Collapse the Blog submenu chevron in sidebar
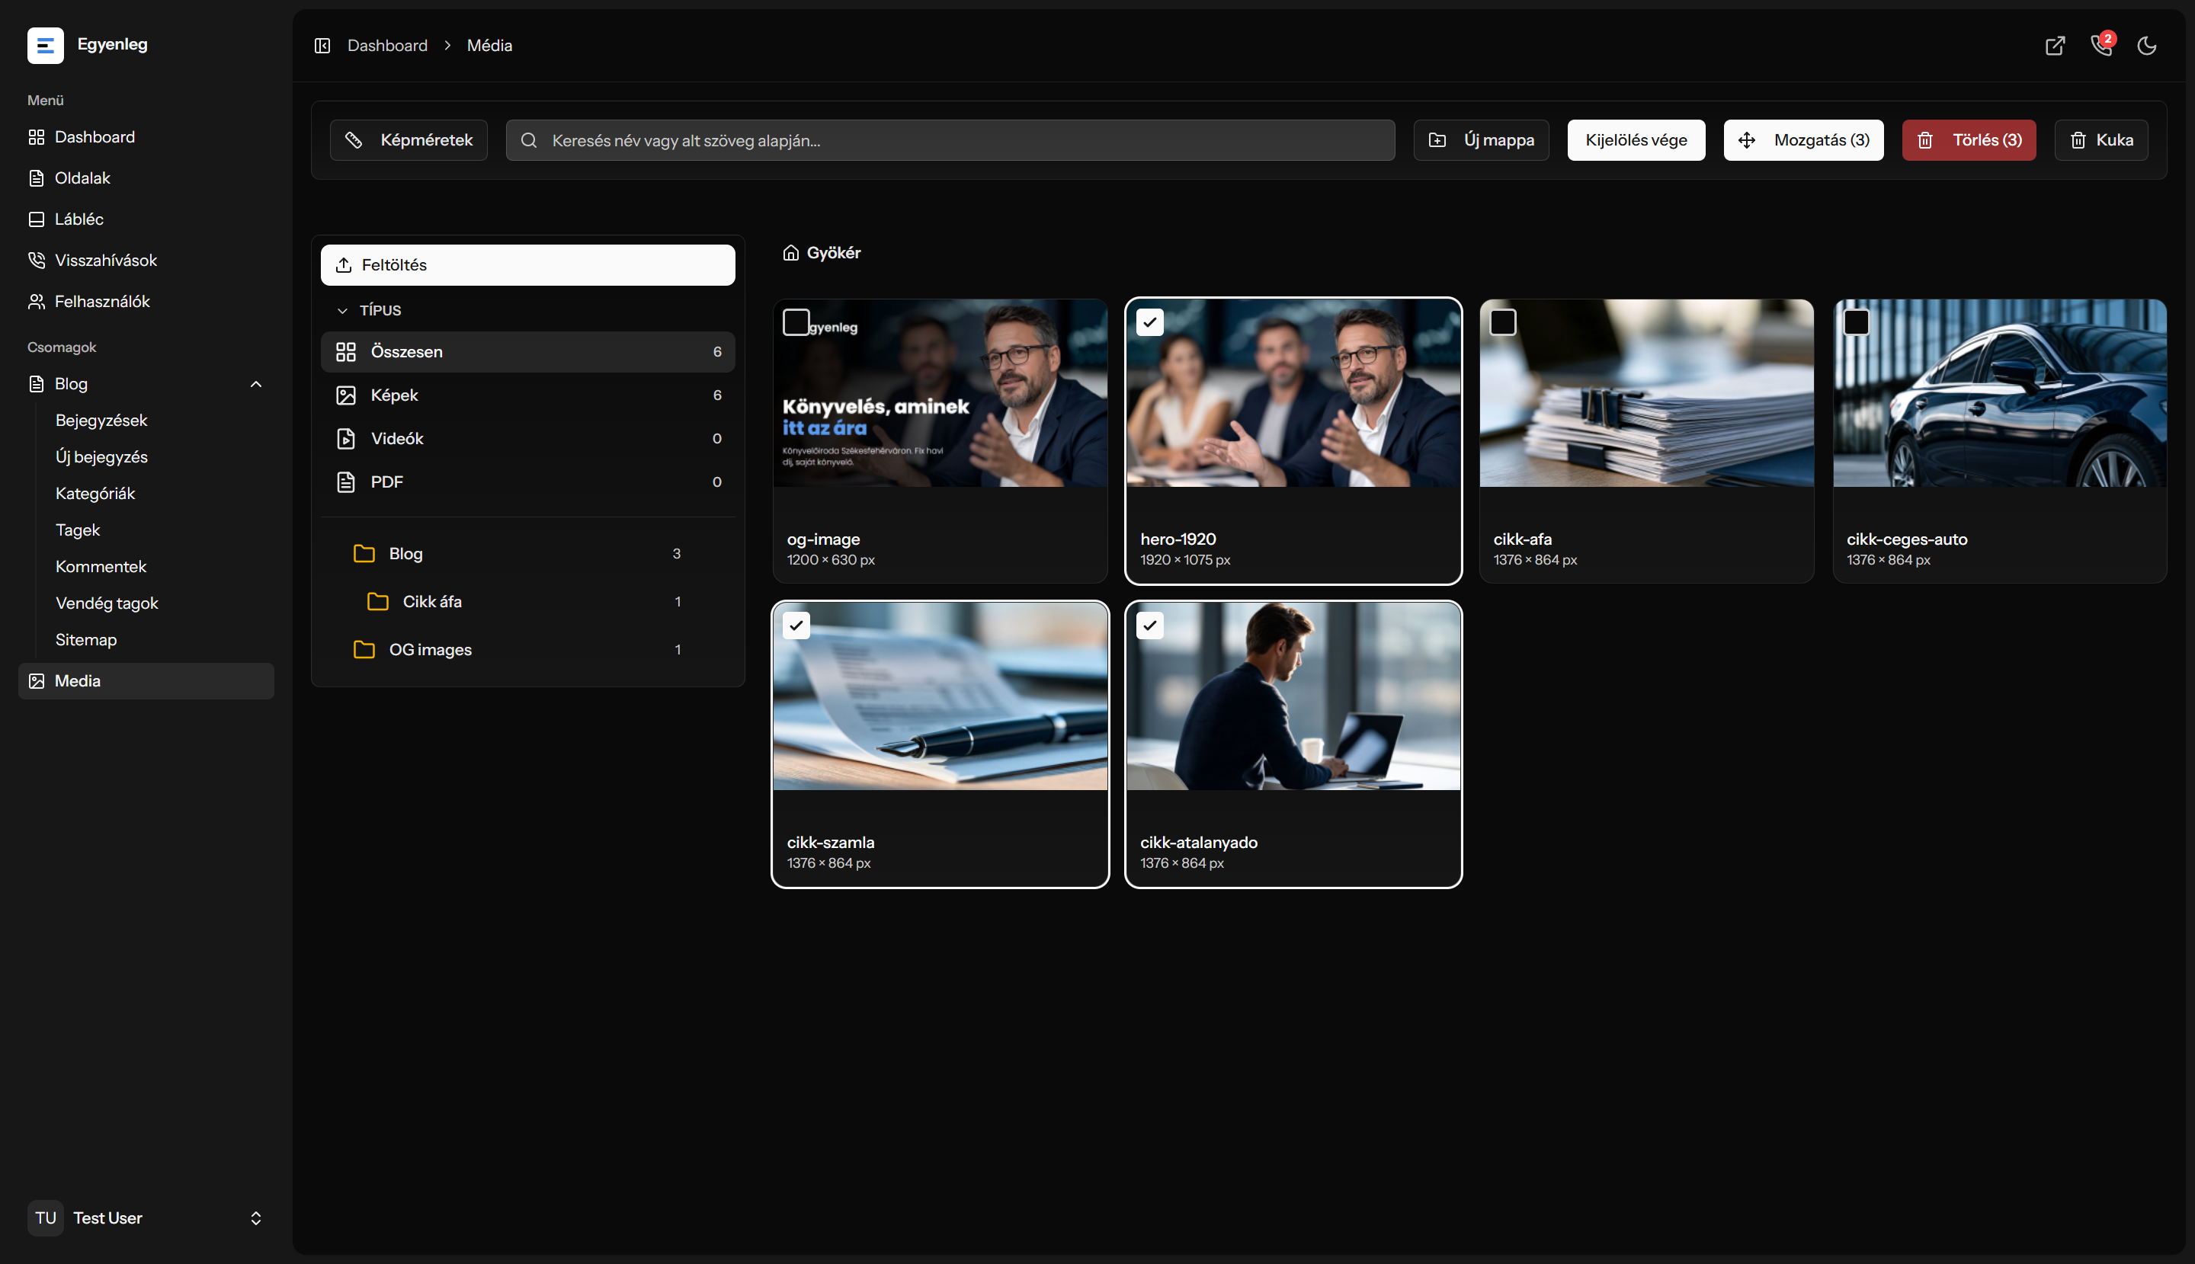The image size is (2195, 1264). point(256,384)
